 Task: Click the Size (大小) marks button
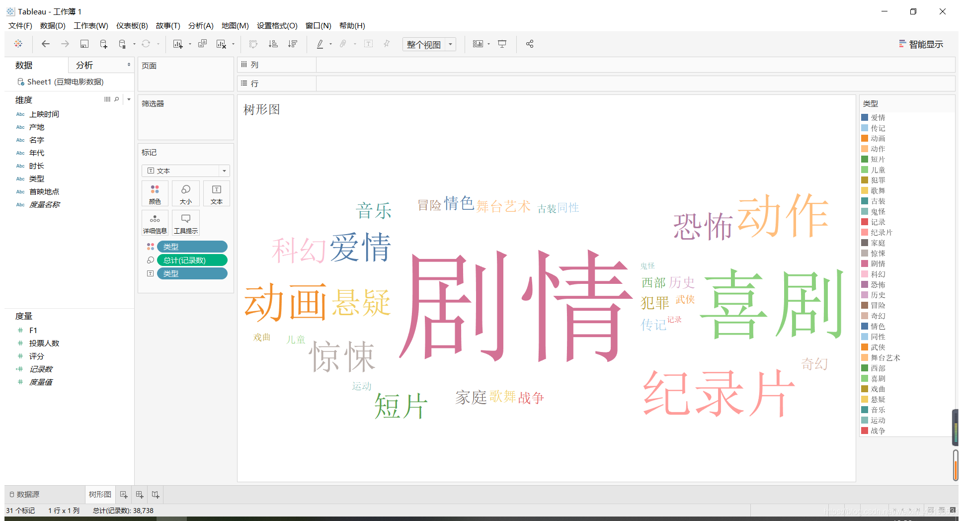(186, 193)
